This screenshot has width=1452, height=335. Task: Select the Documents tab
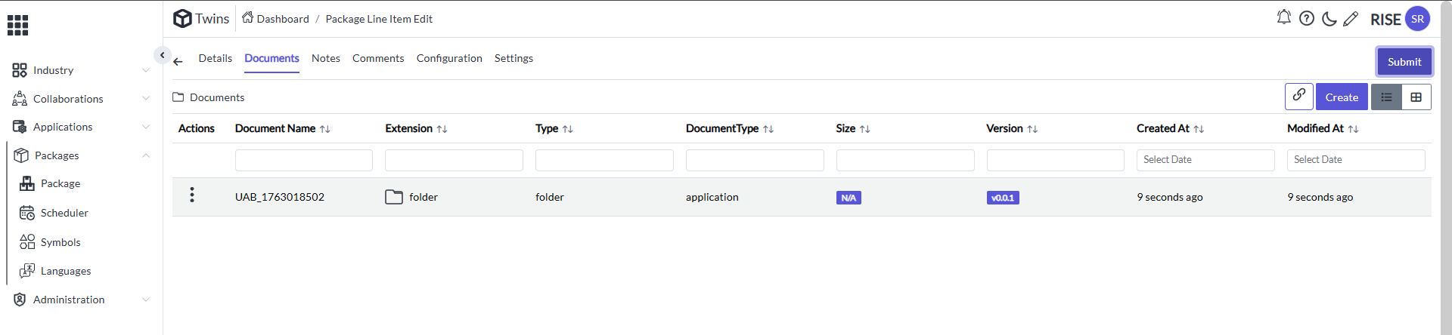tap(271, 58)
